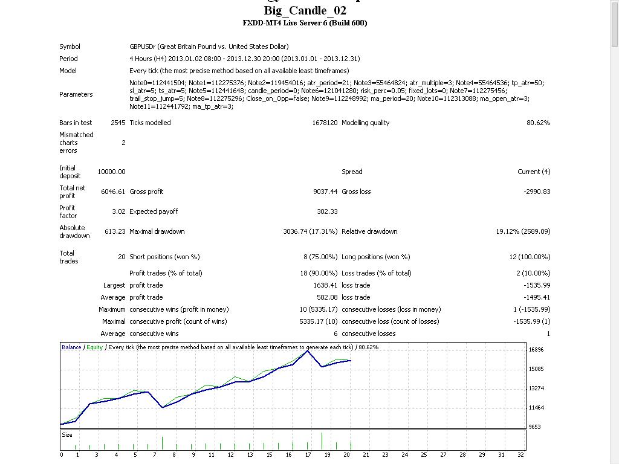Click Gross profit value 9037.44
The width and height of the screenshot is (619, 464).
tap(325, 192)
